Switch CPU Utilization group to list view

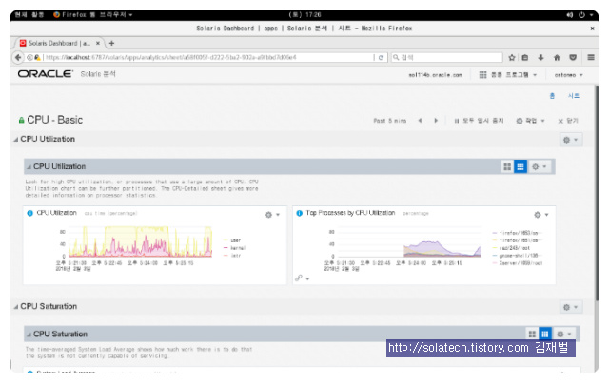click(x=521, y=166)
